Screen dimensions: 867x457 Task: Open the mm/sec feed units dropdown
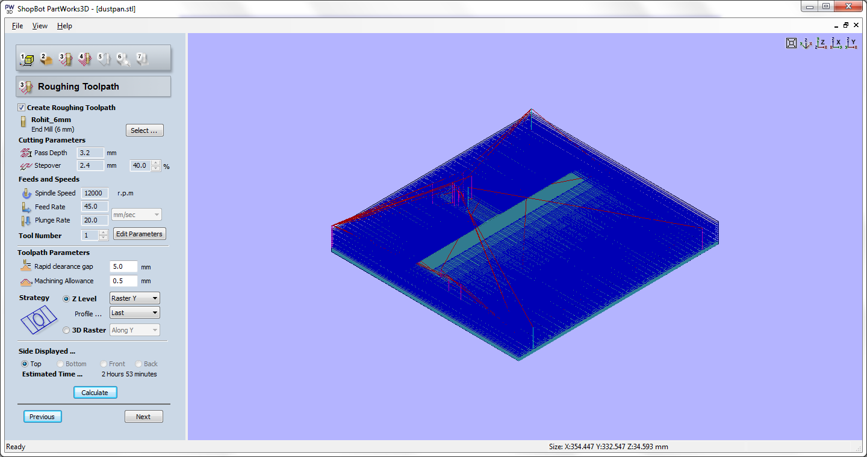[137, 215]
